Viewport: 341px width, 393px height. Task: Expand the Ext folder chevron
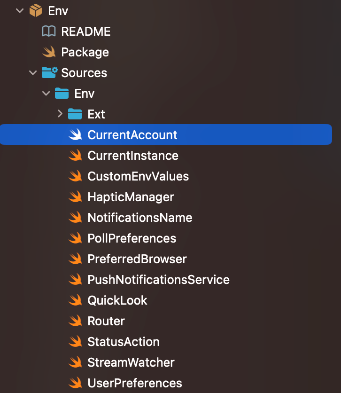pos(60,114)
